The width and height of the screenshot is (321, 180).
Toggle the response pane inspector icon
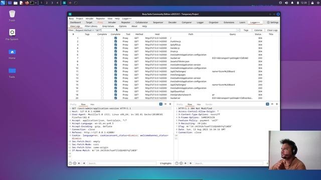tap(267, 104)
